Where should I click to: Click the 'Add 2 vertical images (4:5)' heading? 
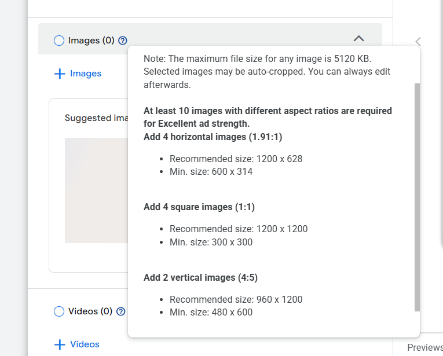click(x=201, y=278)
